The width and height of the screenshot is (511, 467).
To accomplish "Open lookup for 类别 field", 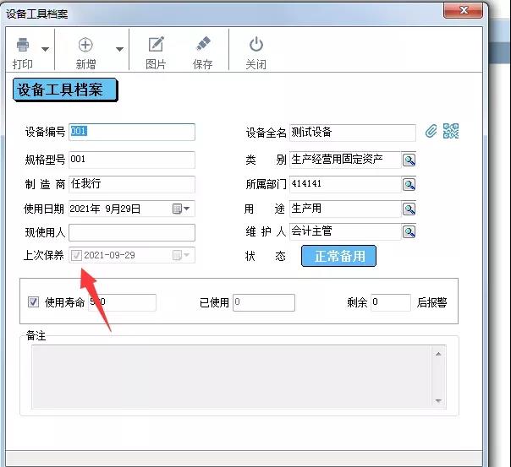I will tap(409, 160).
